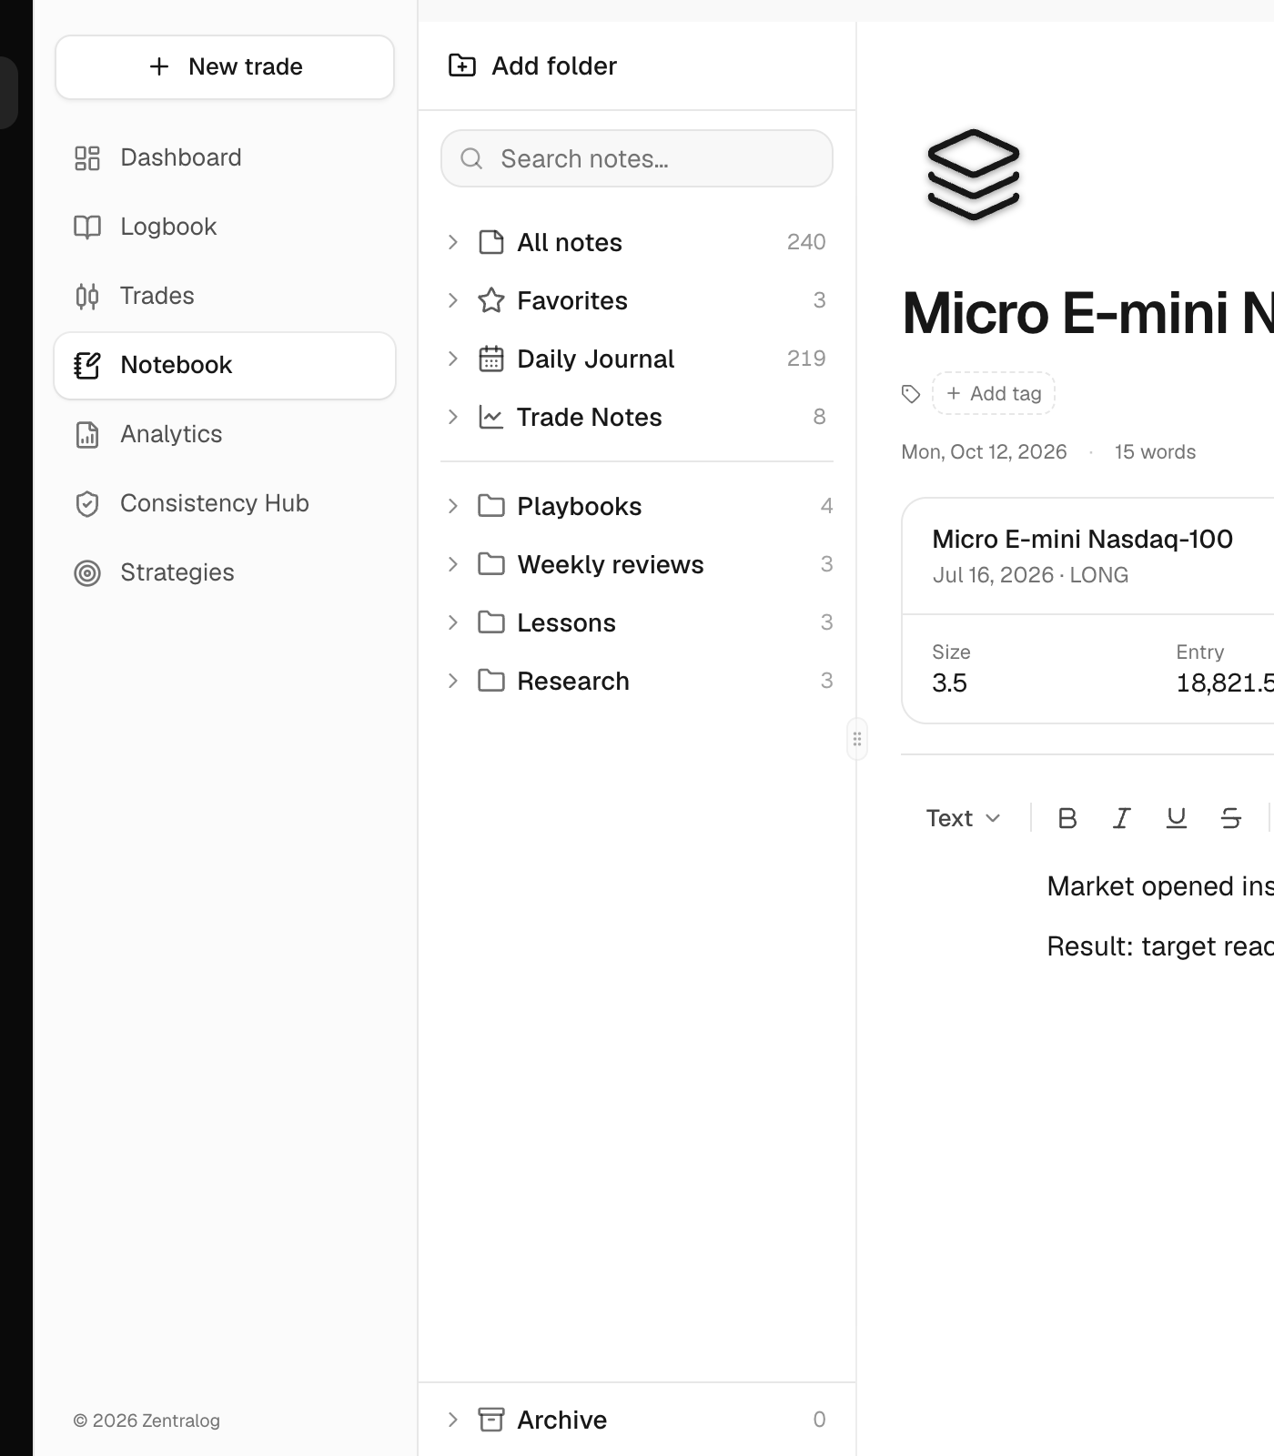The height and width of the screenshot is (1456, 1274).
Task: Go to the Logbook page
Action: coord(225,227)
